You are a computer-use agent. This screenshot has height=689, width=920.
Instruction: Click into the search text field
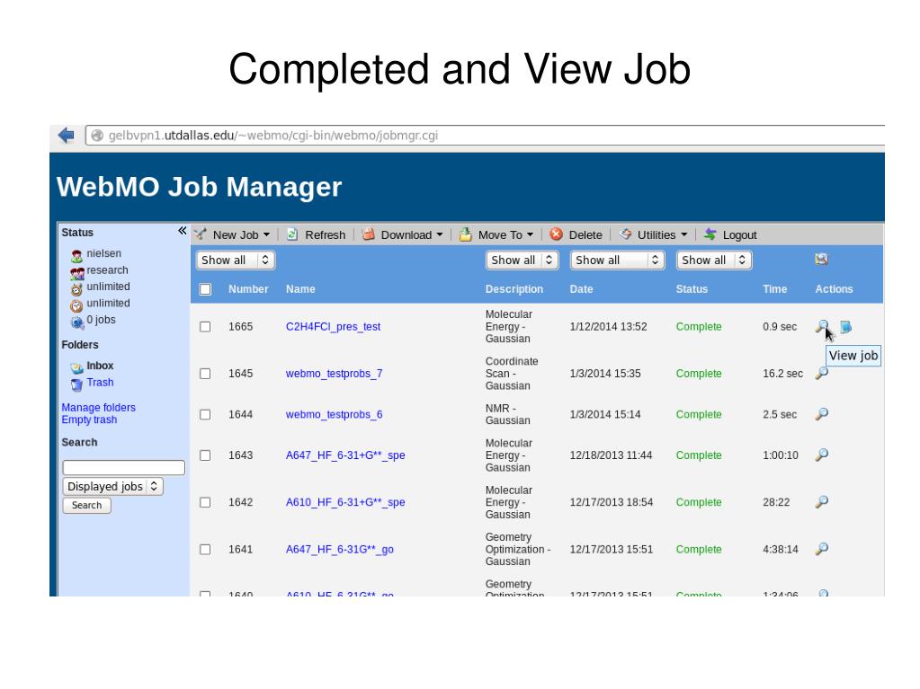click(x=124, y=467)
